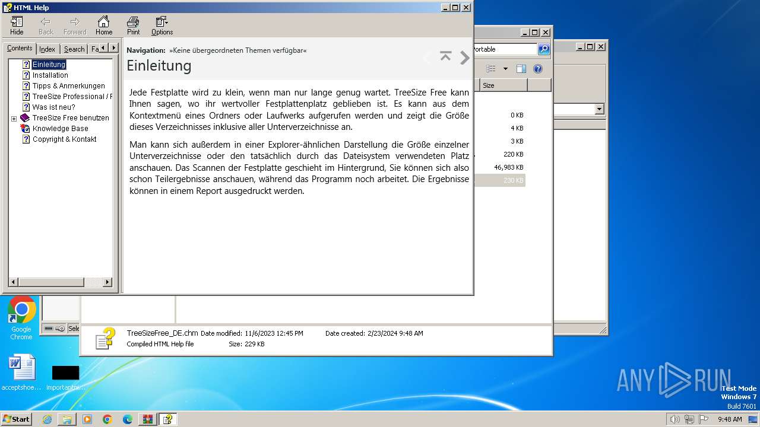This screenshot has height=427, width=760.
Task: Open the dropdown in the rightmost background window
Action: [599, 109]
